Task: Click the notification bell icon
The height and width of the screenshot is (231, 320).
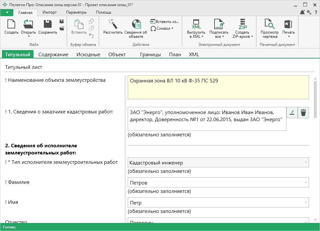Action: (302, 12)
